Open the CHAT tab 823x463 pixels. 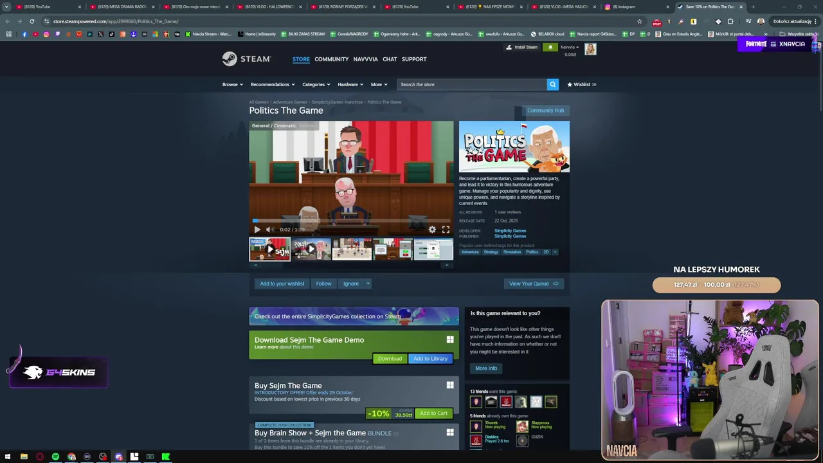(390, 59)
